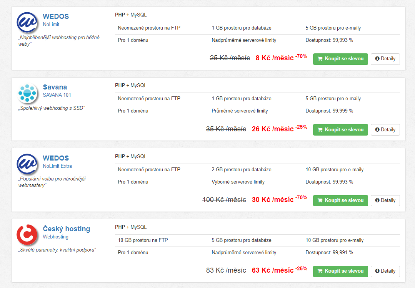Show Detaily for SAVANA 101
The height and width of the screenshot is (288, 415).
(385, 129)
